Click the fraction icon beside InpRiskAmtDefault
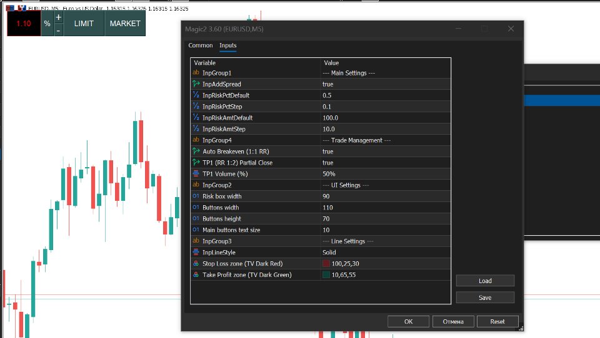Screen dimensions: 600x338 point(196,117)
